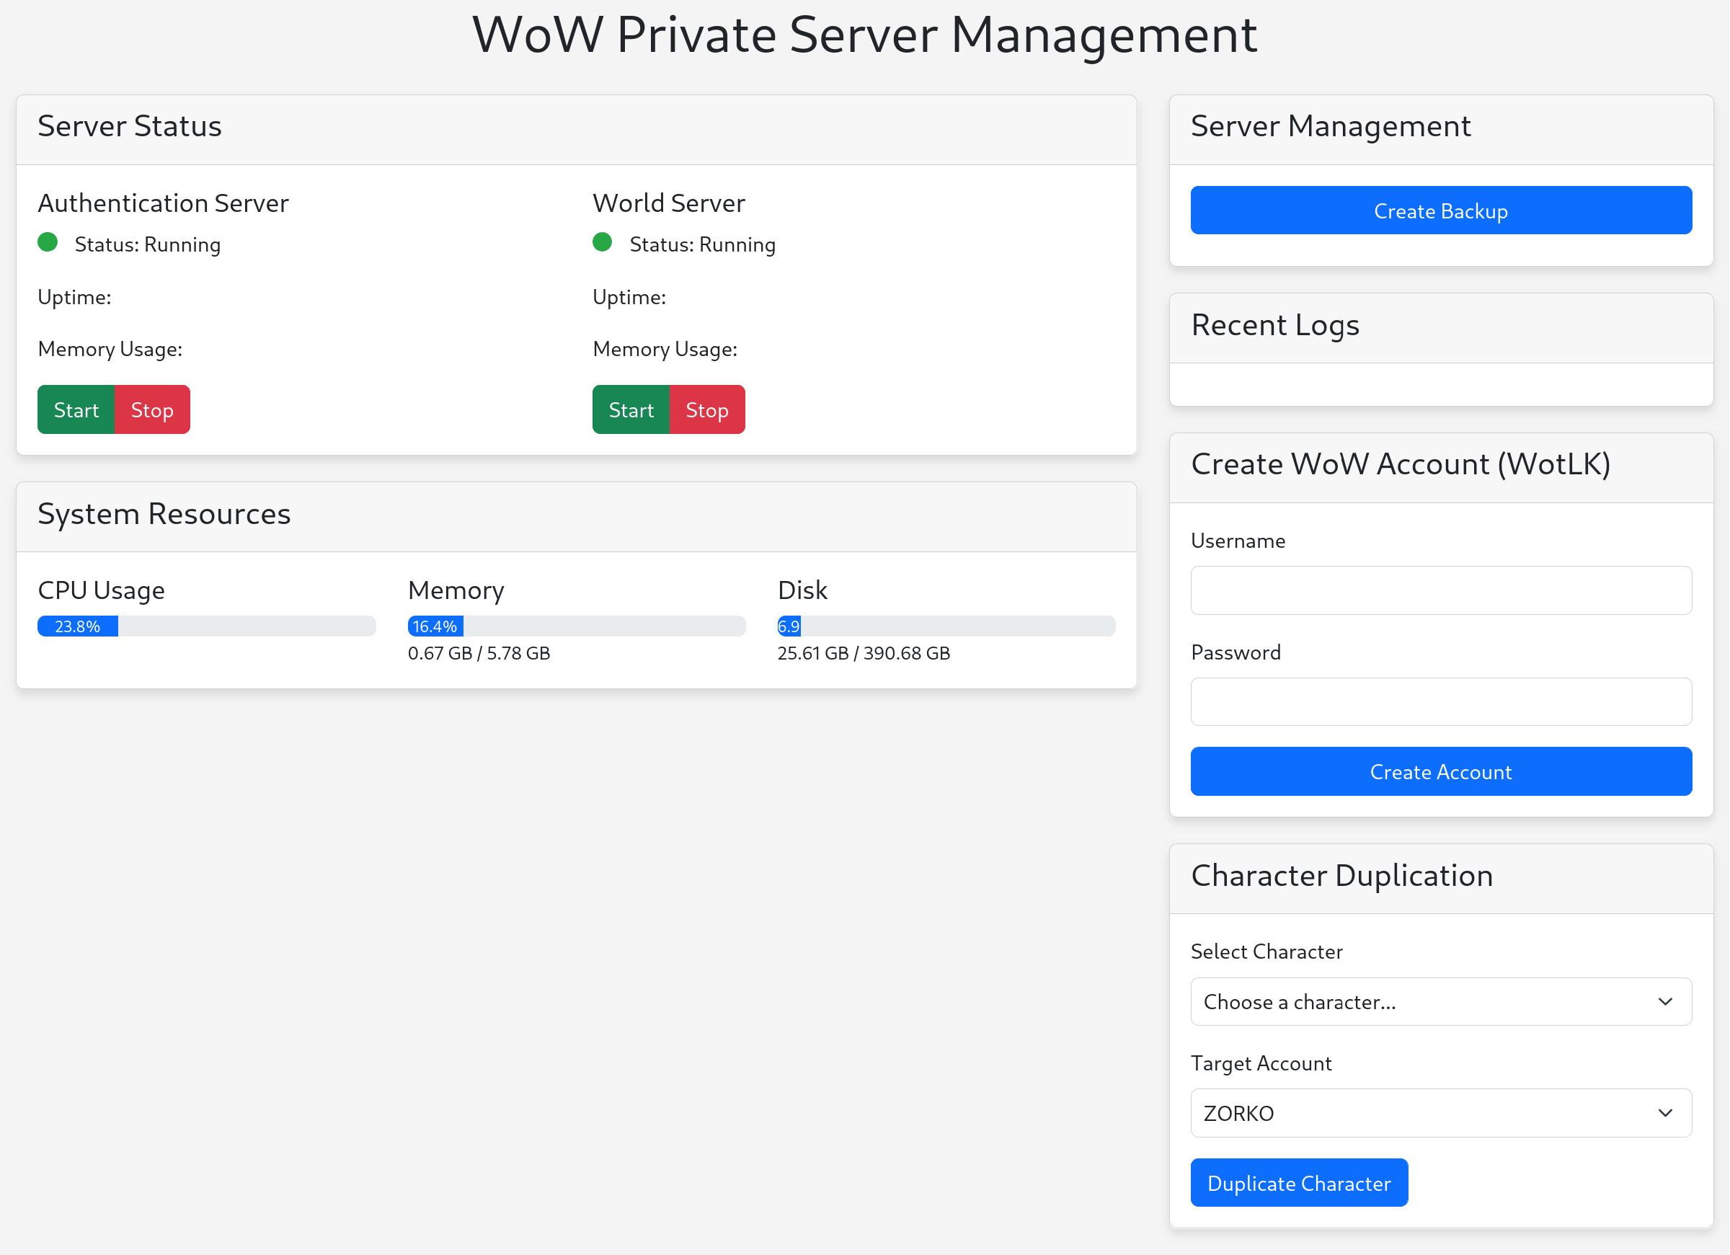Click the System Resources card header
1730x1255 pixels.
point(576,515)
